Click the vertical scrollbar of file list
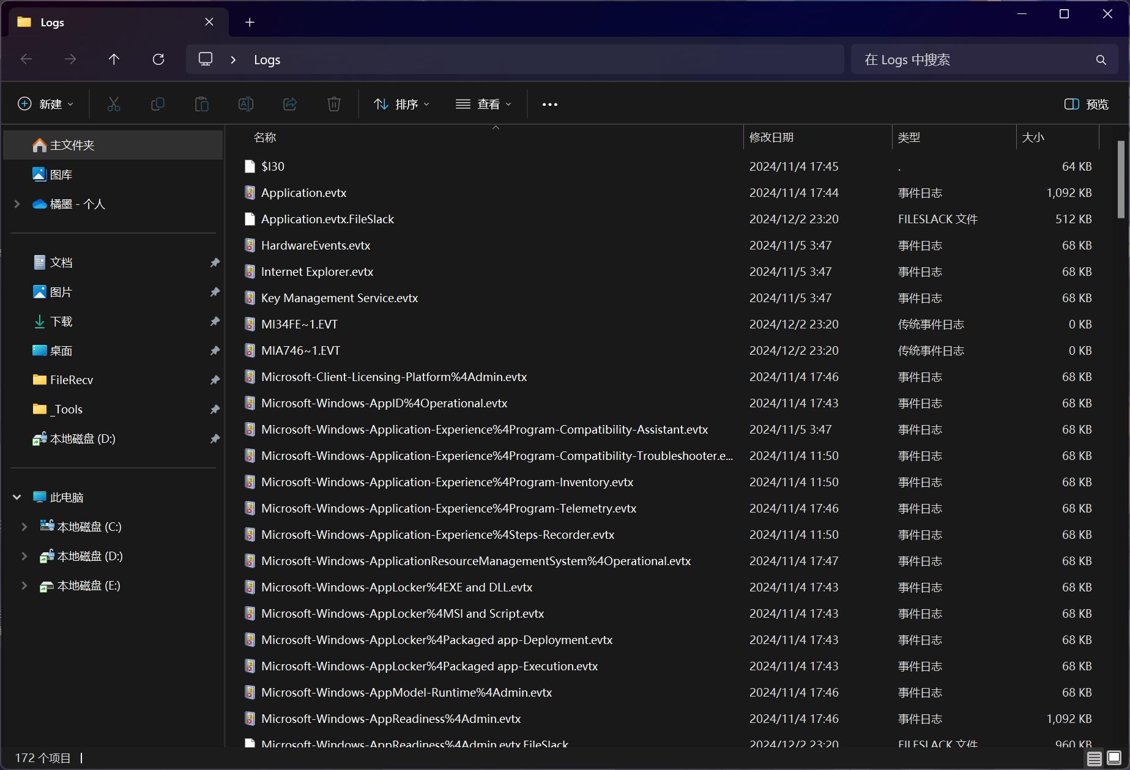 (x=1121, y=179)
